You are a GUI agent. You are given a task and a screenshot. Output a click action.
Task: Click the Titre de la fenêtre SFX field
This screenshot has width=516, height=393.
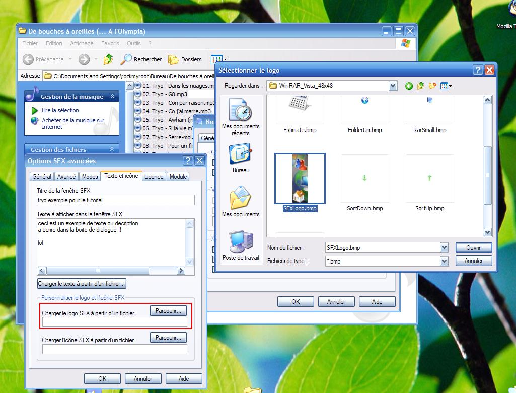click(x=115, y=201)
